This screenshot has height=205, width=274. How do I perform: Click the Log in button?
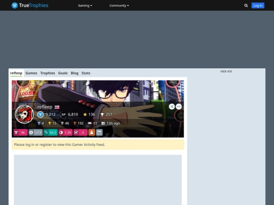[x=258, y=6]
